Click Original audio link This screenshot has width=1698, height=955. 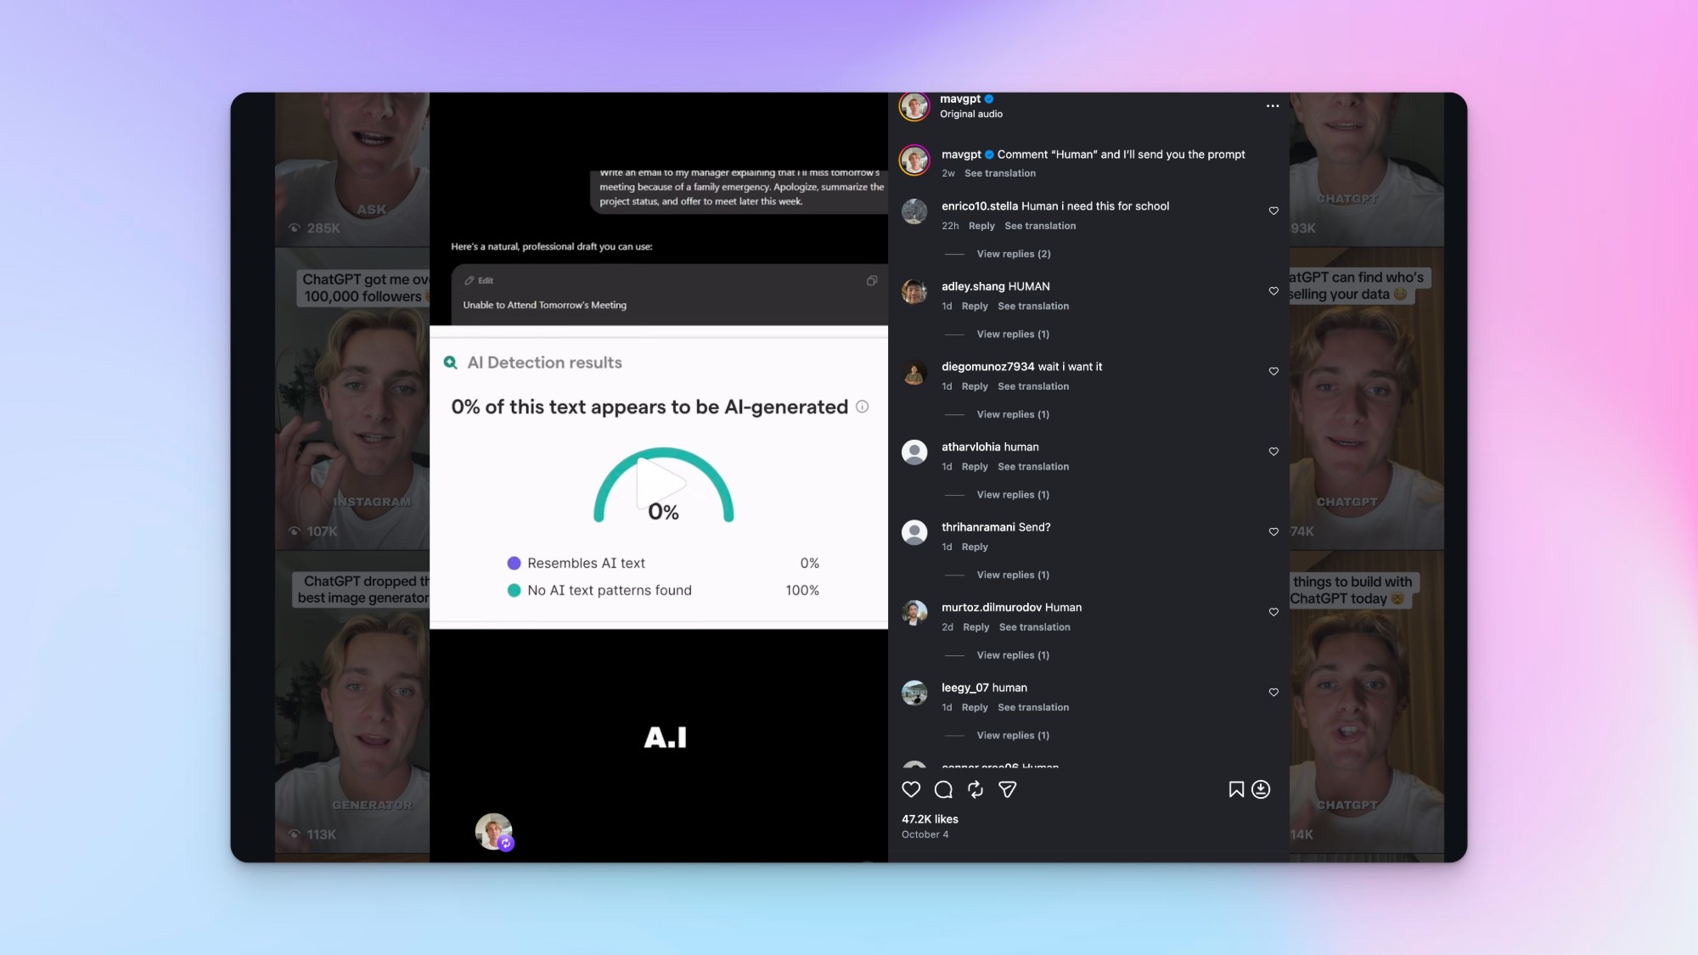(971, 114)
